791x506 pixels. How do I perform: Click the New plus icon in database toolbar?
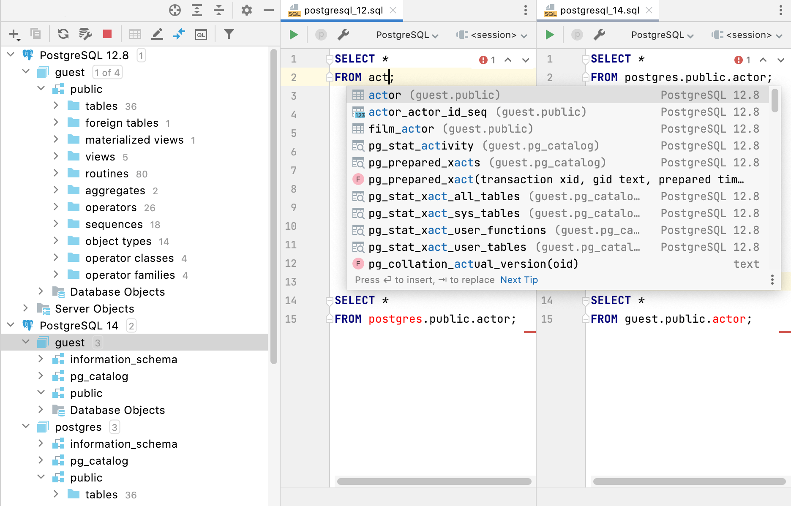14,34
